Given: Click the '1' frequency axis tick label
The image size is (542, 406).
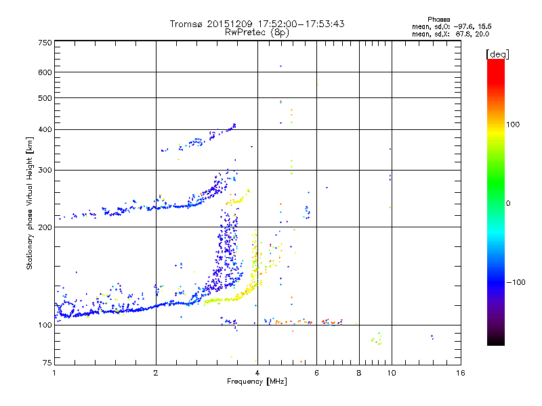Looking at the screenshot, I should pos(54,373).
